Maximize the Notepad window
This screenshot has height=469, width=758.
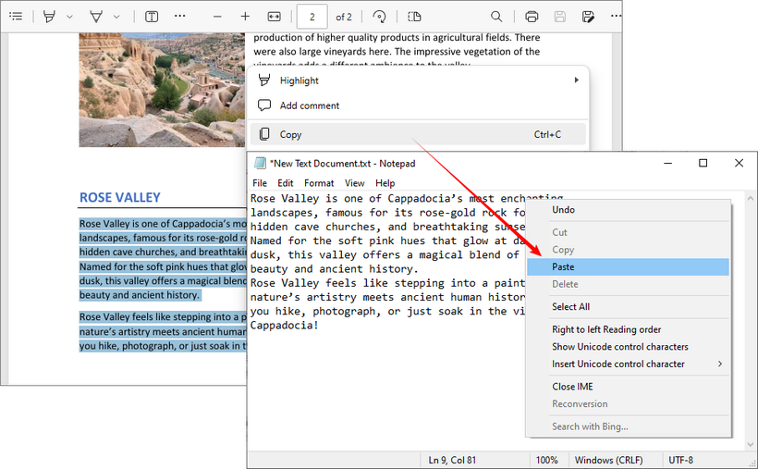coord(703,163)
